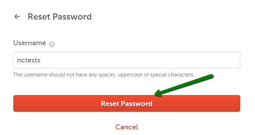The width and height of the screenshot is (255, 135).
Task: Cancel the password reset
Action: tap(127, 127)
